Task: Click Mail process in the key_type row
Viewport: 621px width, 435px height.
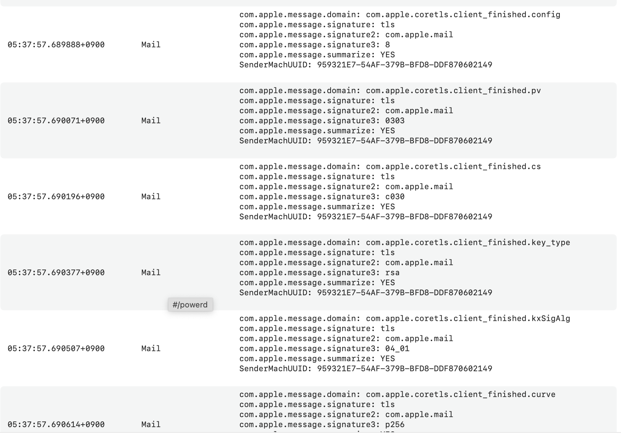Action: pyautogui.click(x=151, y=273)
